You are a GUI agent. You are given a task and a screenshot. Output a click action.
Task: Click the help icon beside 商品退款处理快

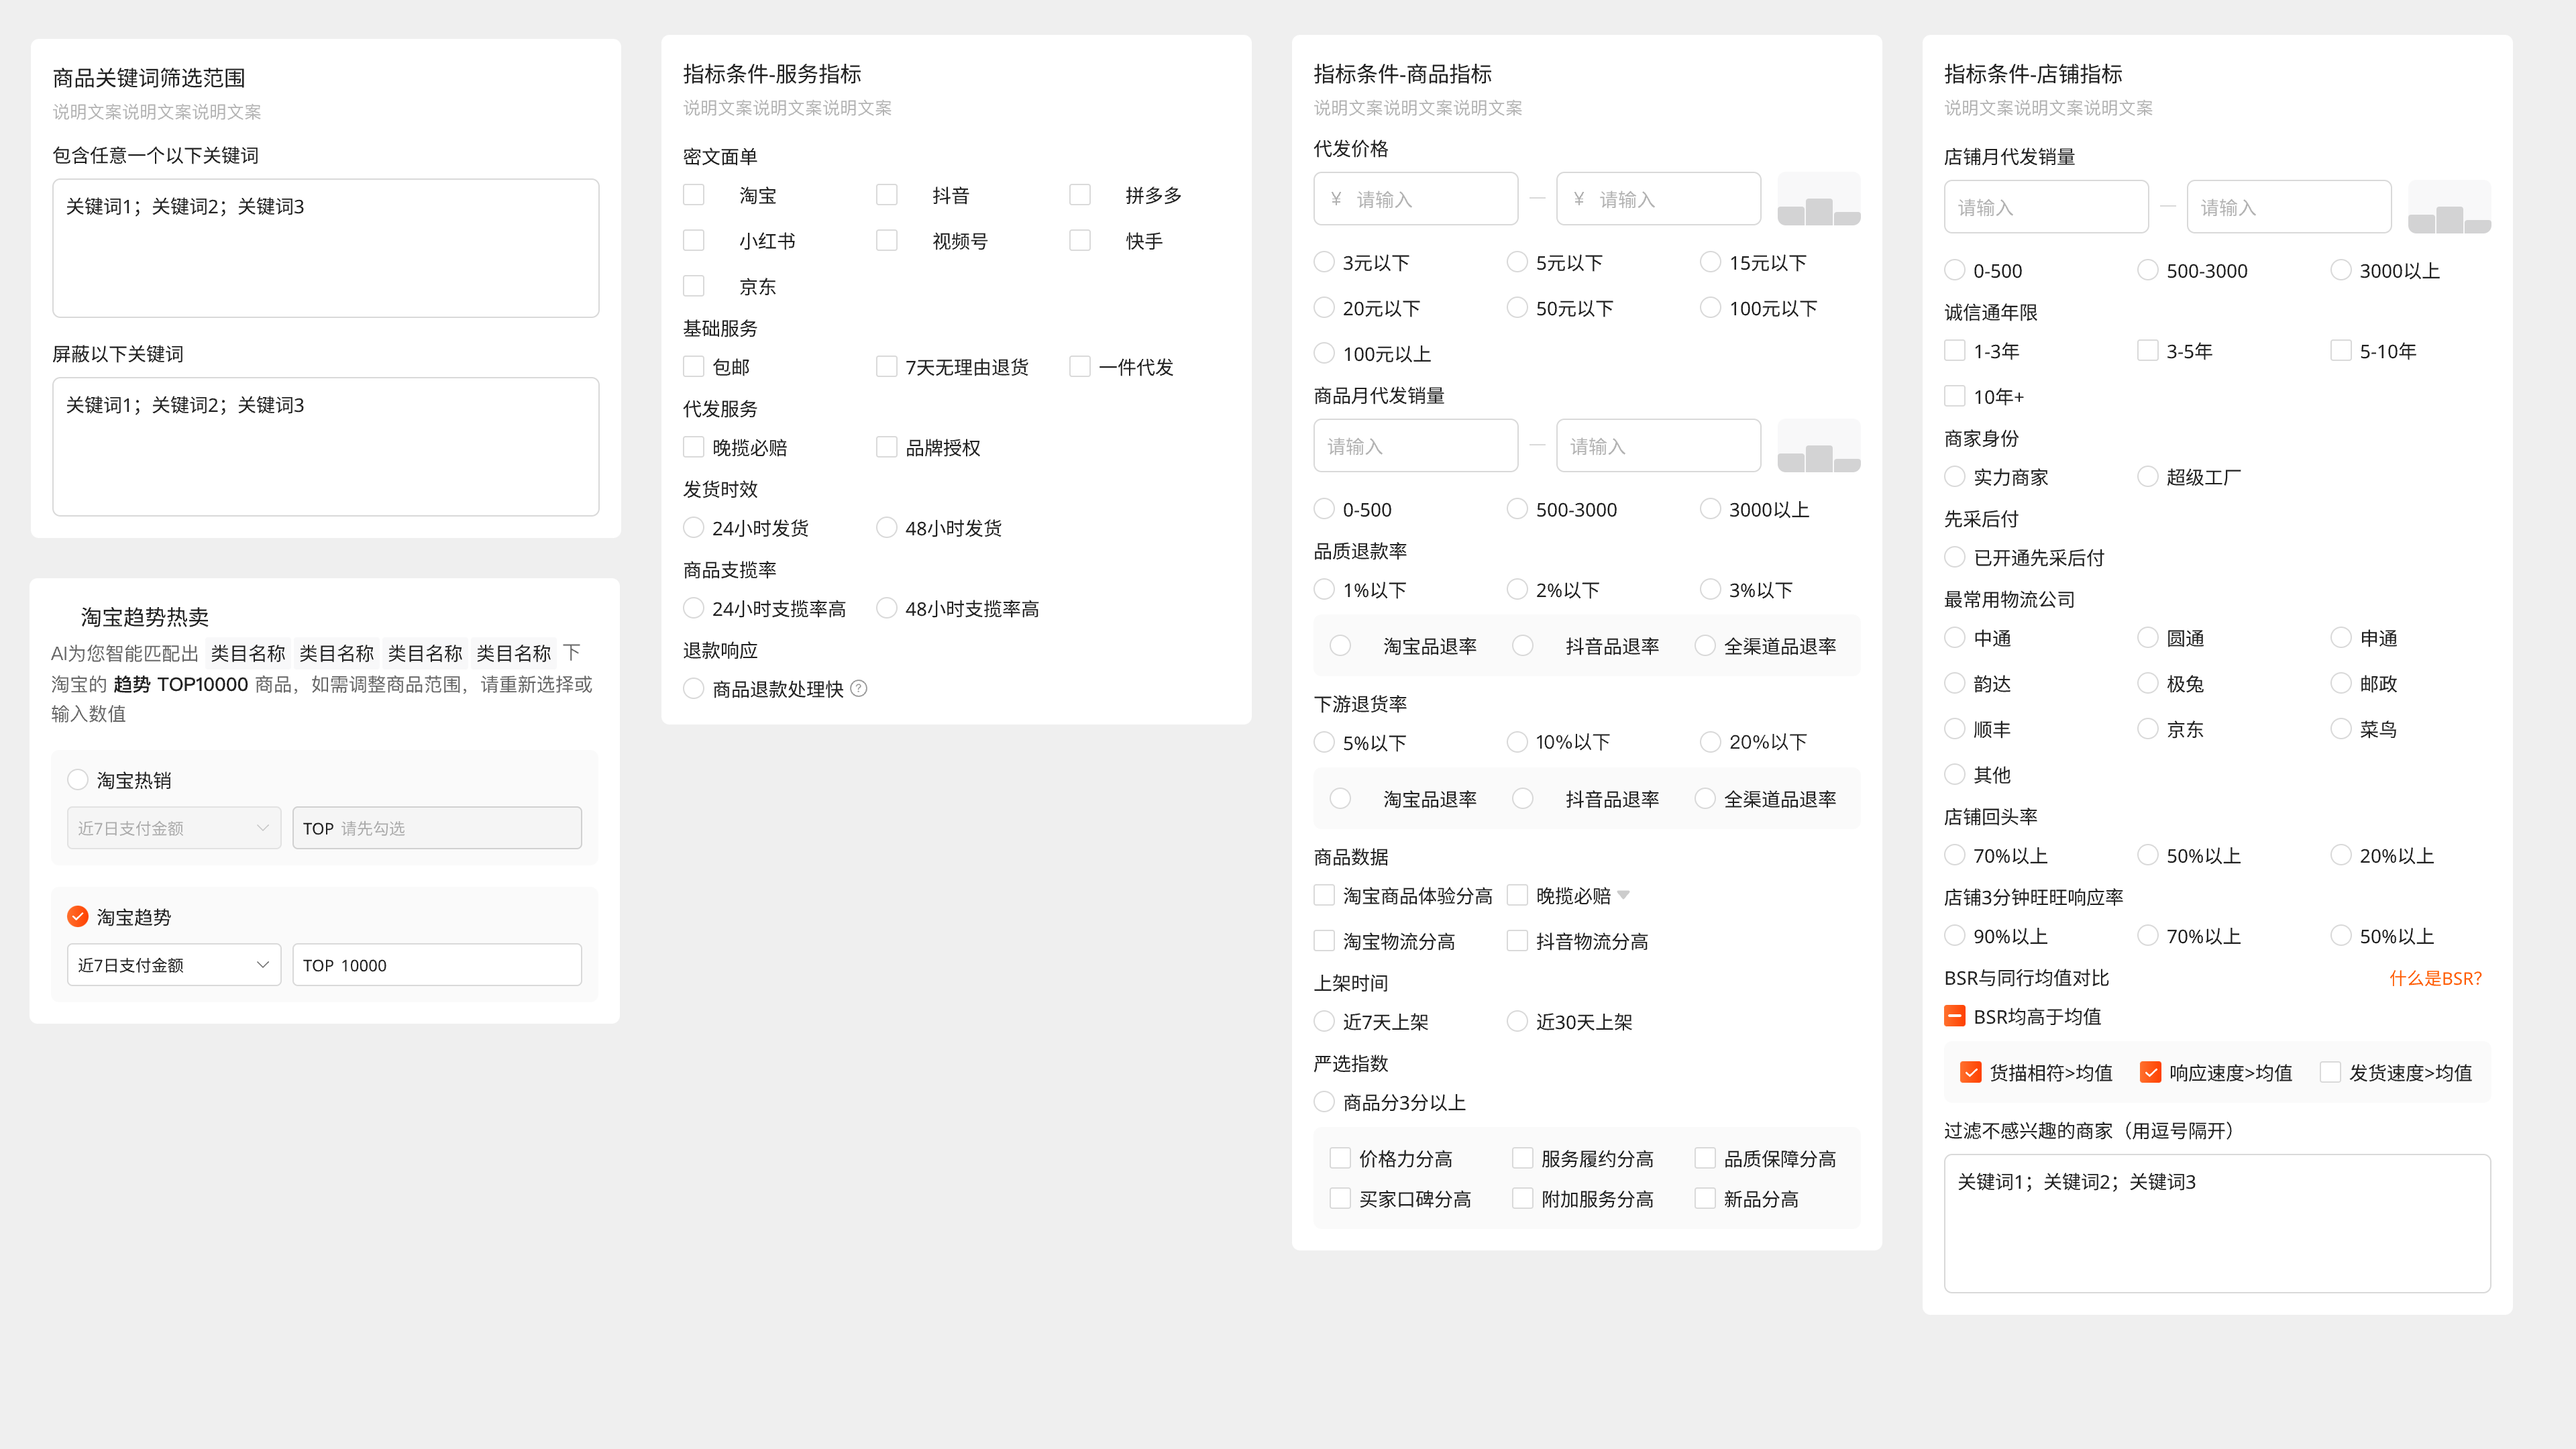coord(858,688)
